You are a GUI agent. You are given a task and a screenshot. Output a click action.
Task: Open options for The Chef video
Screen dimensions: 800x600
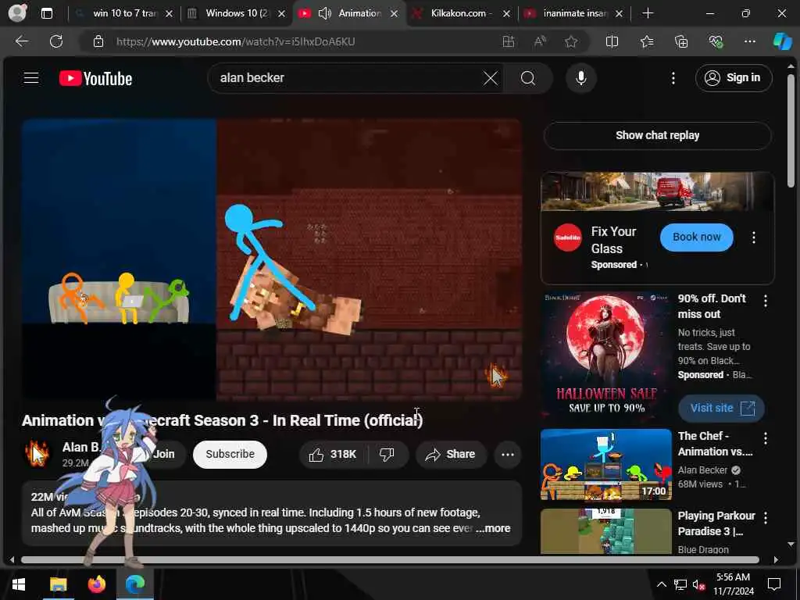coord(766,438)
